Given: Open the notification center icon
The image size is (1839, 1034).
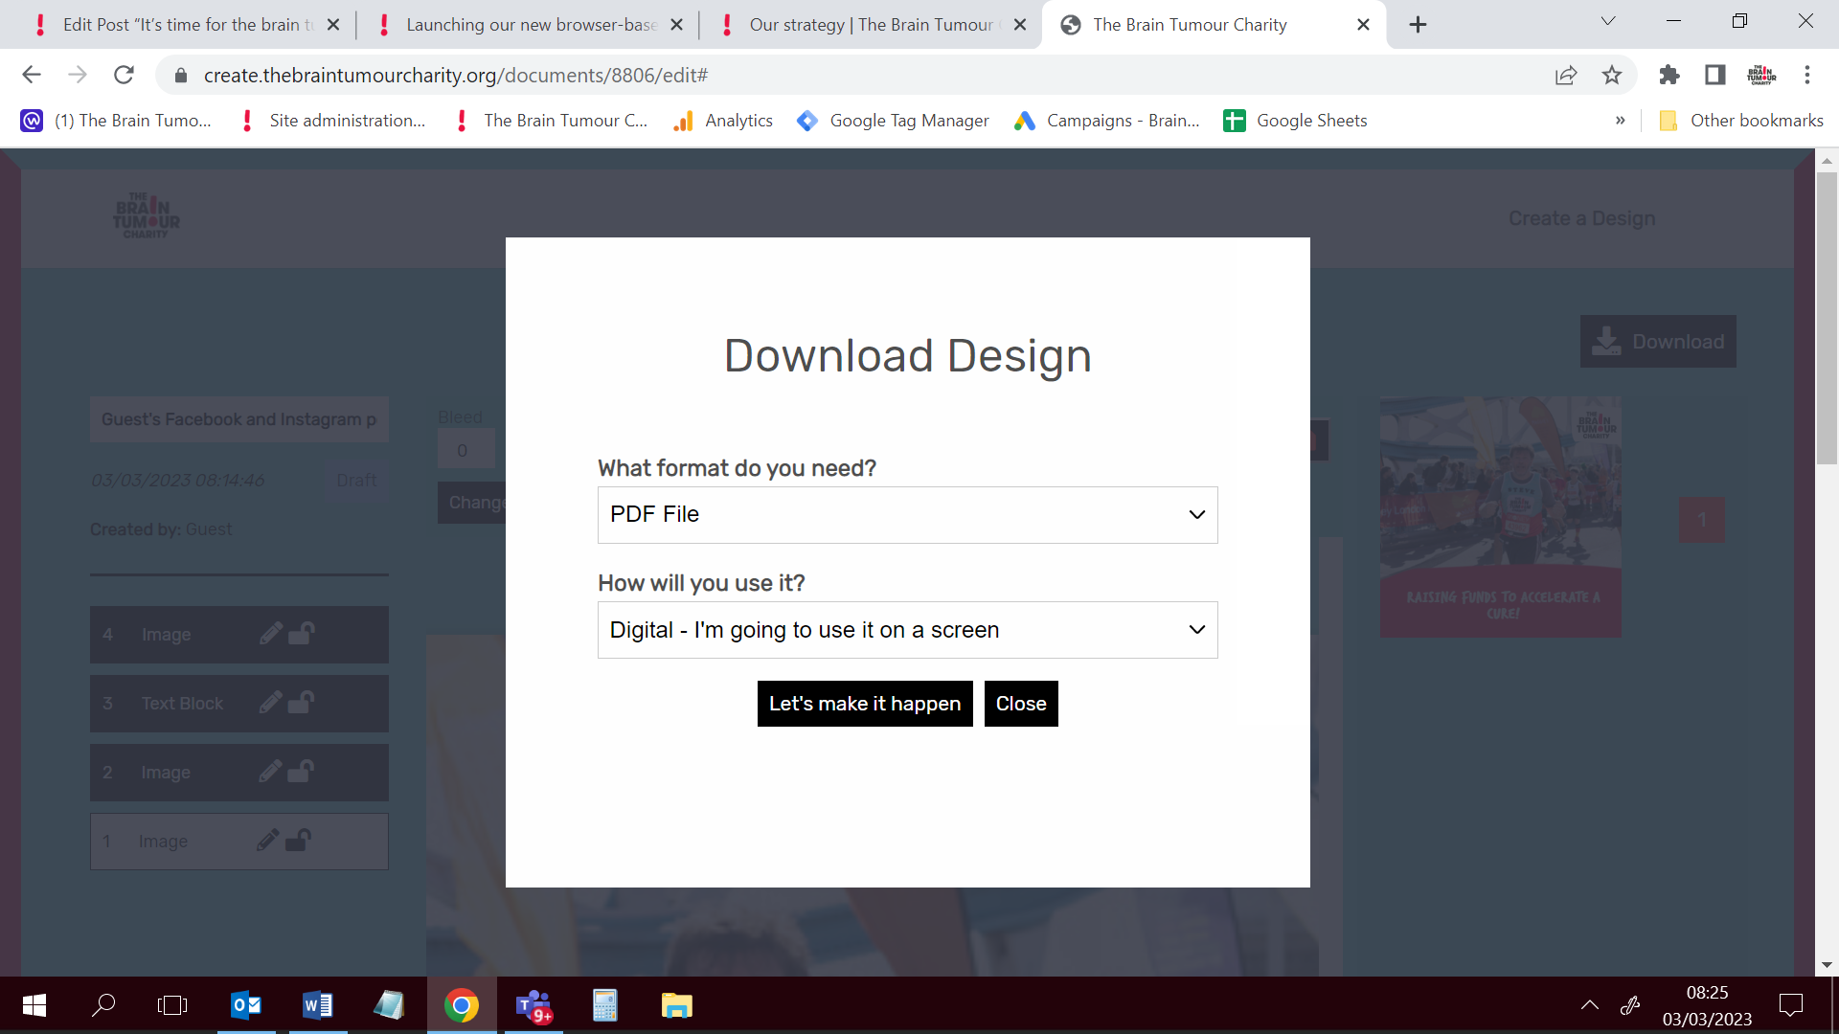Looking at the screenshot, I should pos(1791,1005).
